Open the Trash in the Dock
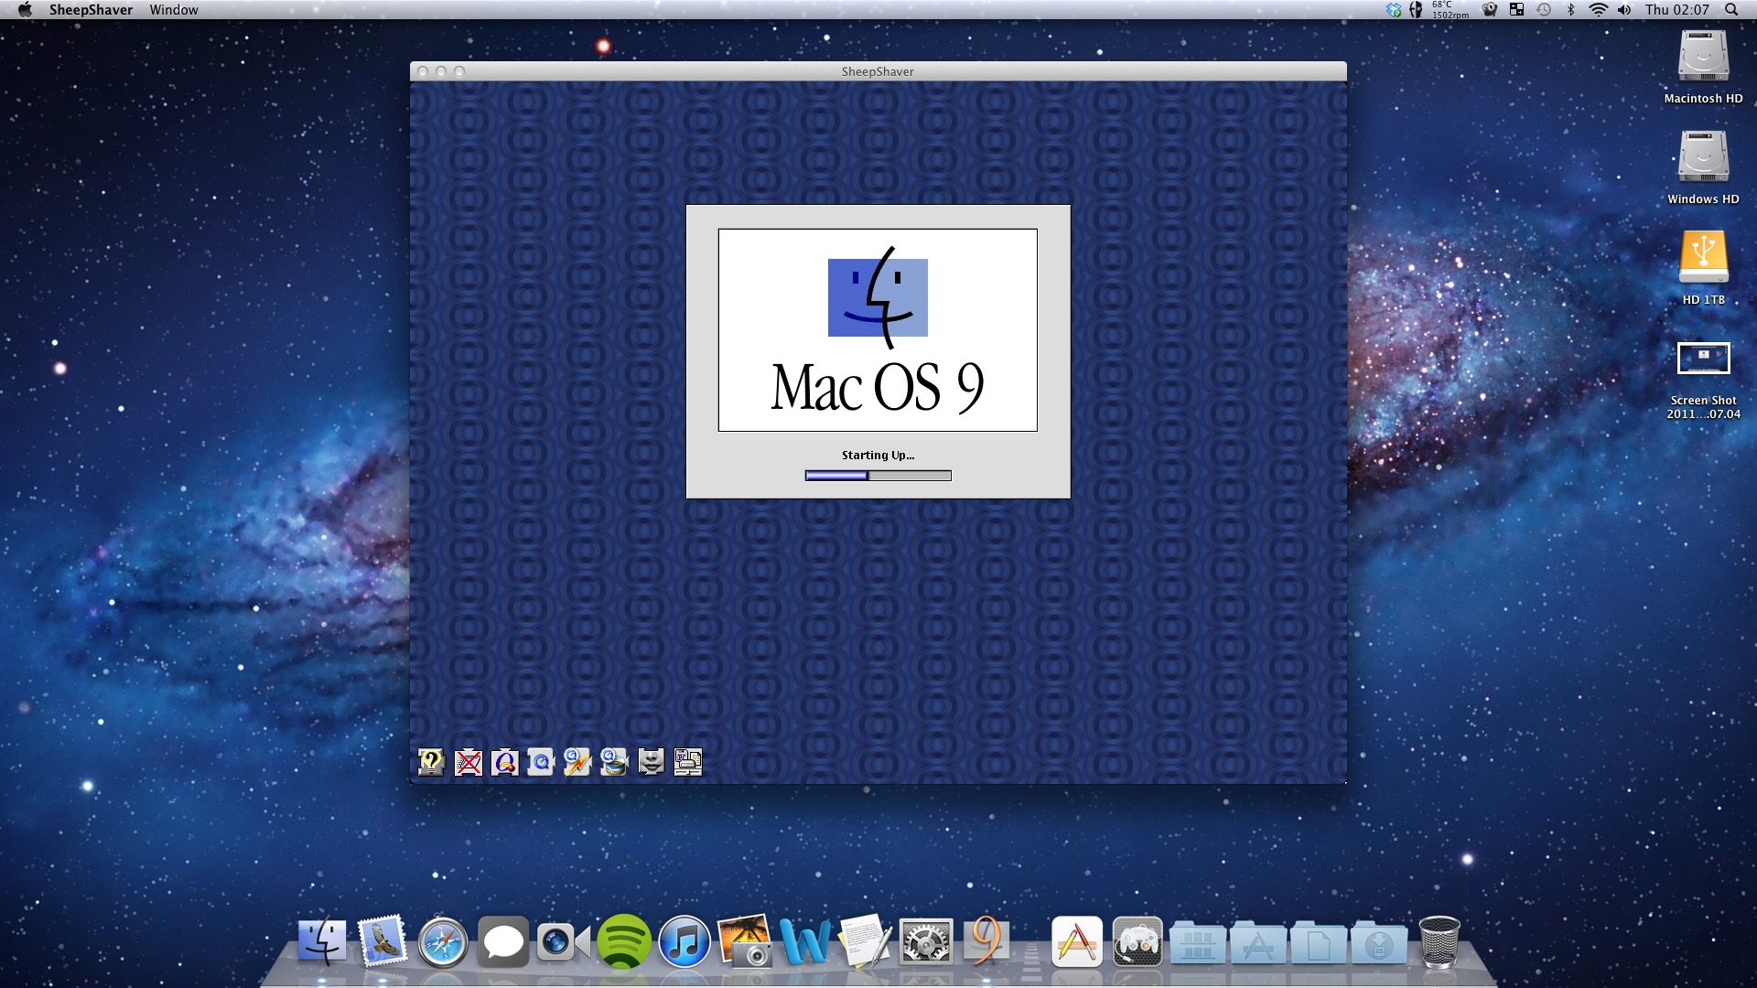1757x988 pixels. [x=1439, y=941]
